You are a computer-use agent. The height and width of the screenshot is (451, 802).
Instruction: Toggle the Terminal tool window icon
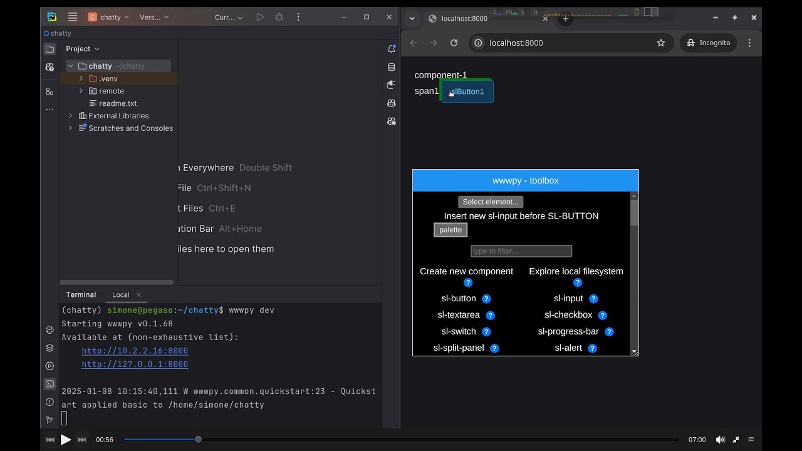pos(49,384)
